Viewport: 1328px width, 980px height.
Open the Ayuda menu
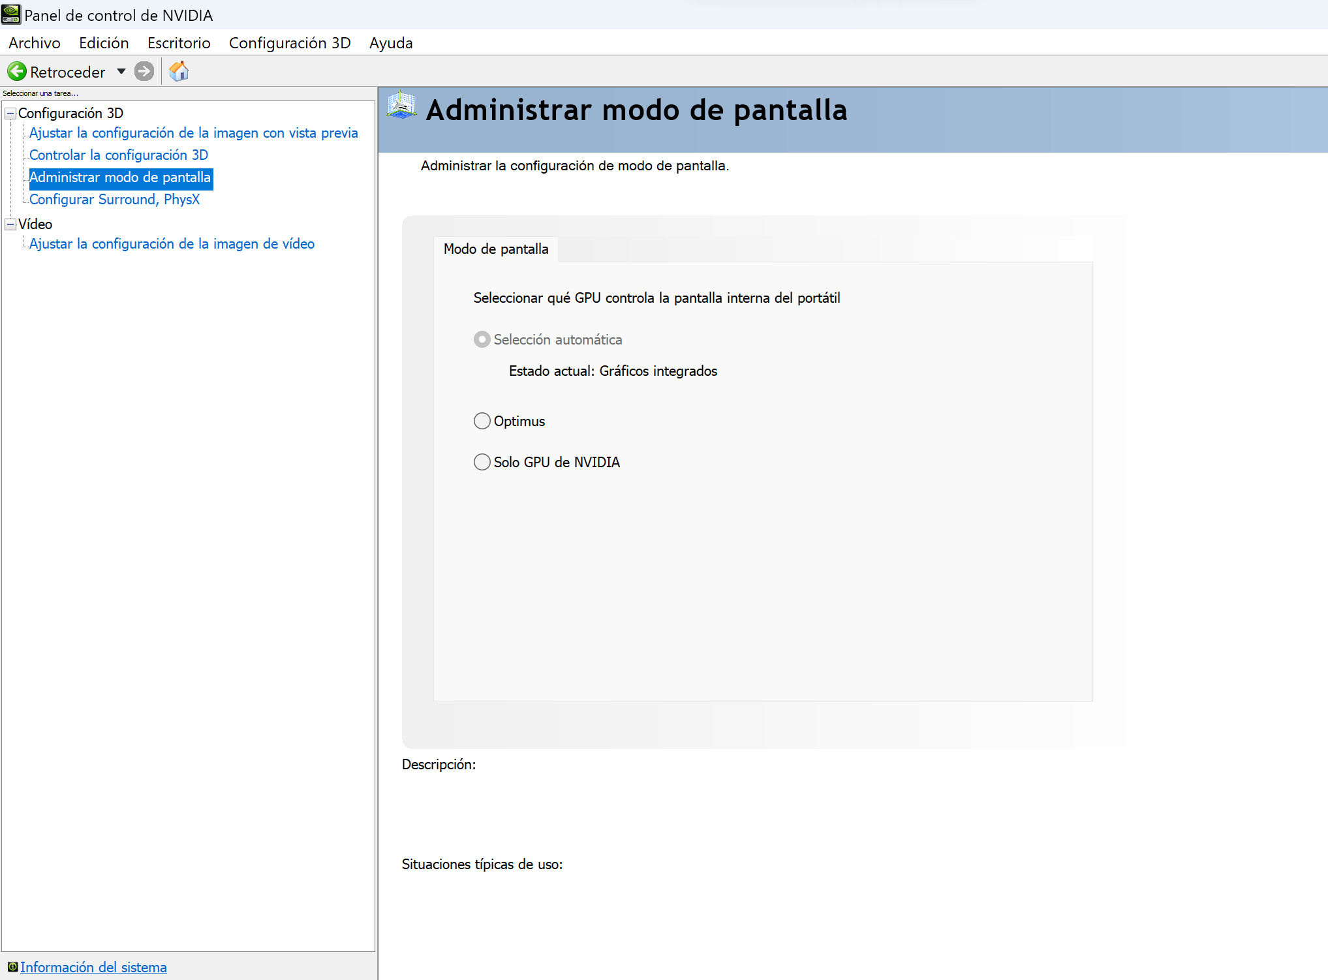pyautogui.click(x=391, y=43)
